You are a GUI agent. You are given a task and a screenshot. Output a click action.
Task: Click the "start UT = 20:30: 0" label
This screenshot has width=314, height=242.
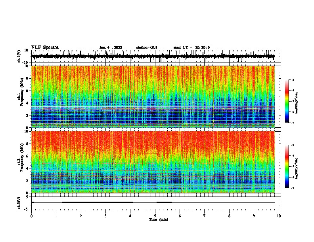pos(191,47)
